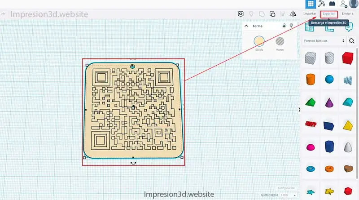This screenshot has width=359, height=200.
Task: Pick the cyan Star shape
Action: [x=311, y=192]
